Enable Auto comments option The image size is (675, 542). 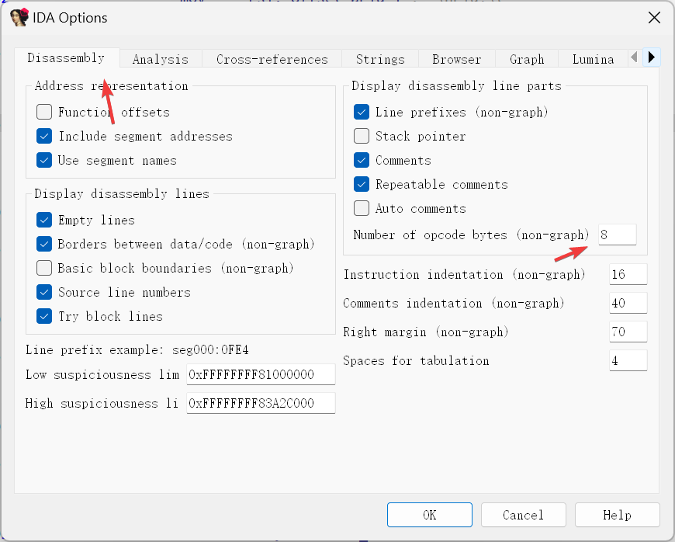362,209
